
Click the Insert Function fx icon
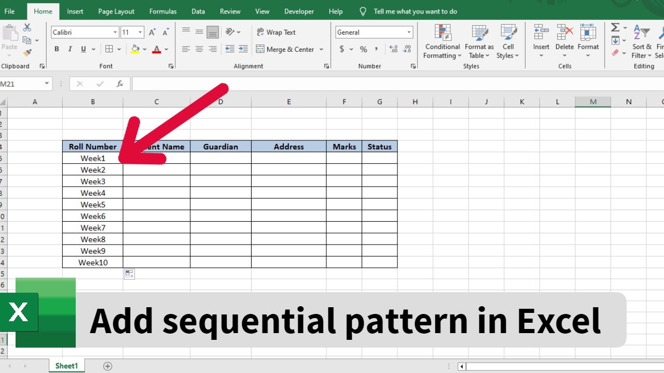click(x=120, y=84)
